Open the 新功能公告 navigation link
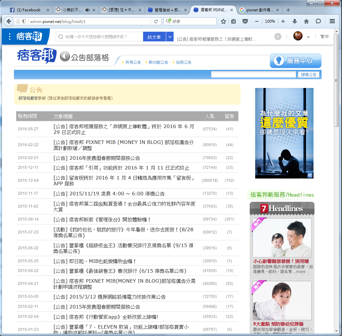 tap(158, 62)
